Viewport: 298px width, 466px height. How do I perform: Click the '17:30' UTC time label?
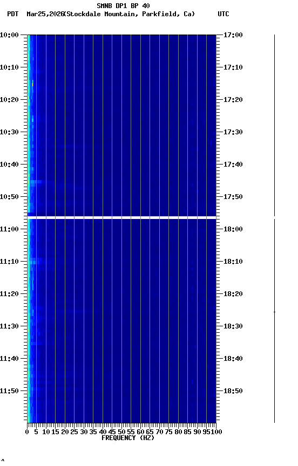(x=233, y=132)
